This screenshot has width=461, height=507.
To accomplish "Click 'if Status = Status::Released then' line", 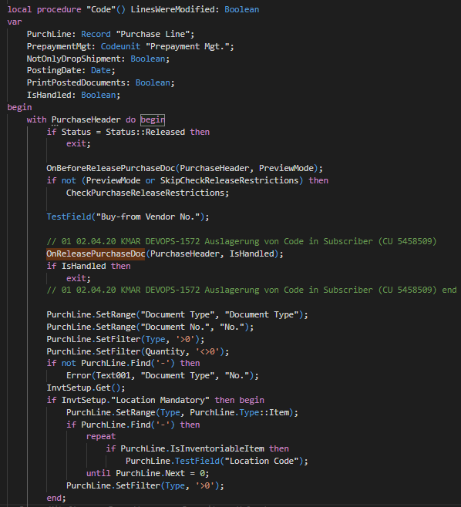I will 128,132.
